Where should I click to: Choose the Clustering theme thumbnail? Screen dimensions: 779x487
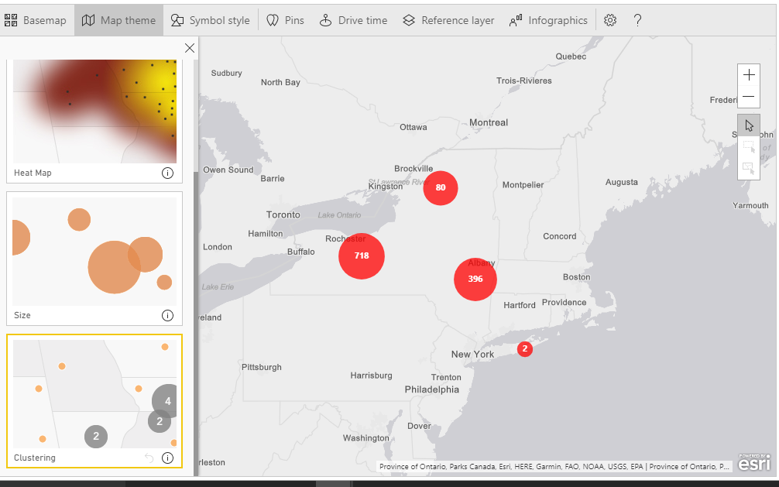pos(94,394)
